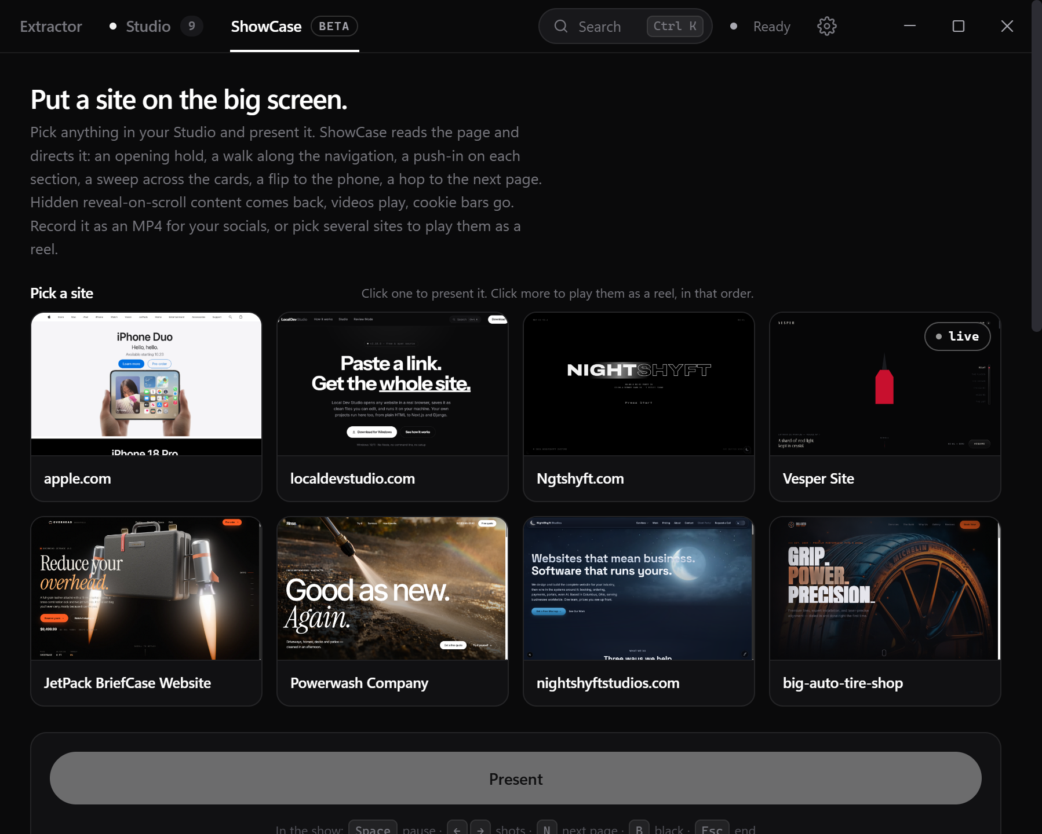Click the apple.com card title
The width and height of the screenshot is (1042, 834).
tap(78, 479)
